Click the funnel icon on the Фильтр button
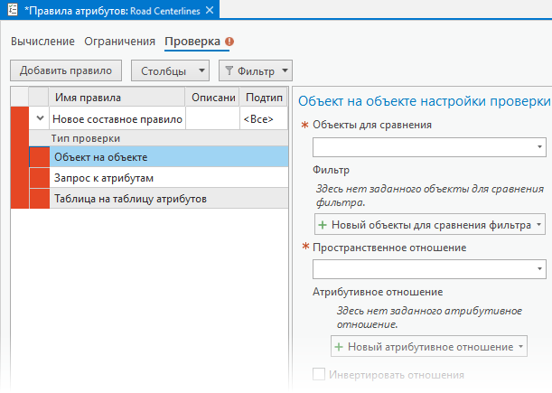The width and height of the screenshot is (552, 393). (x=229, y=70)
